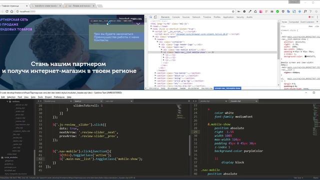Select the Event Listeners sidebar tab
320x180 pixels.
(x=307, y=22)
